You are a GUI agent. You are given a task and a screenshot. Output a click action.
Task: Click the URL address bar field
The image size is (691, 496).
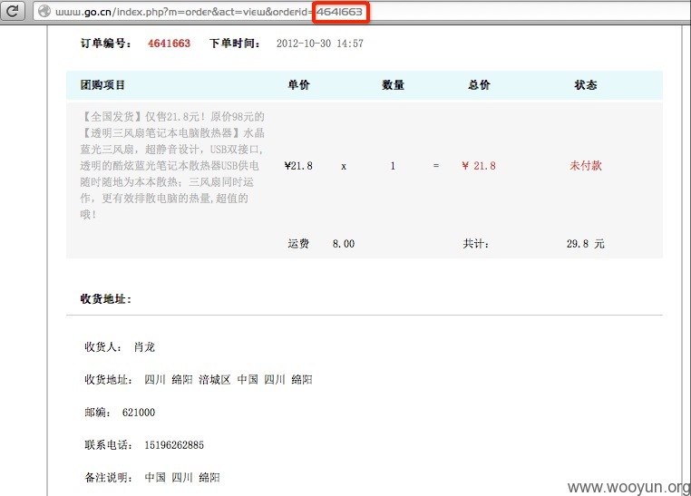361,12
